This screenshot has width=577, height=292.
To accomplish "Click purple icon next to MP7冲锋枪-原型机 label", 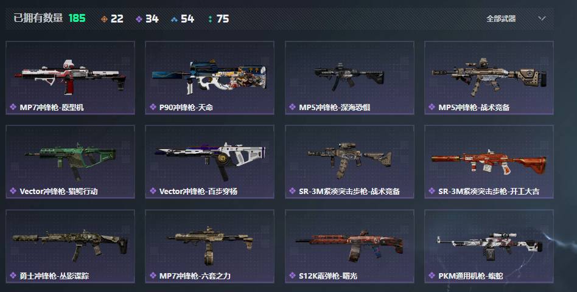I will [x=13, y=107].
